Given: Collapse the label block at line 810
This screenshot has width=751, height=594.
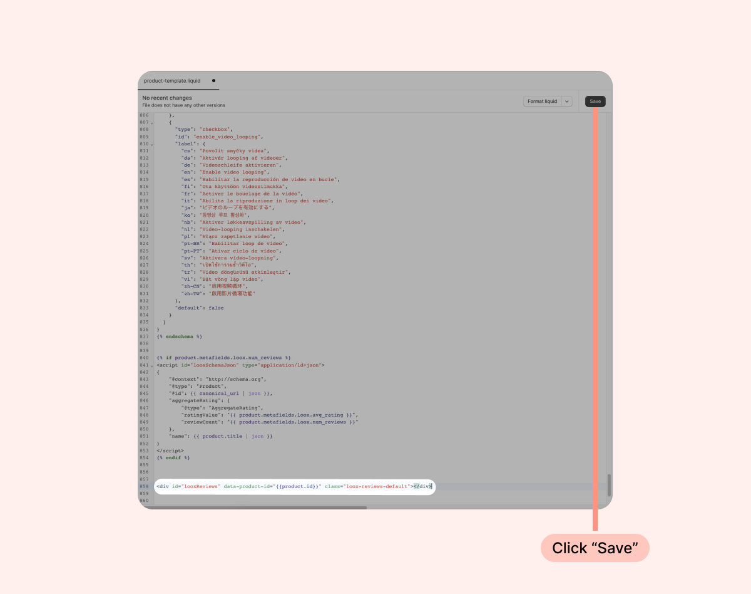Looking at the screenshot, I should click(152, 144).
